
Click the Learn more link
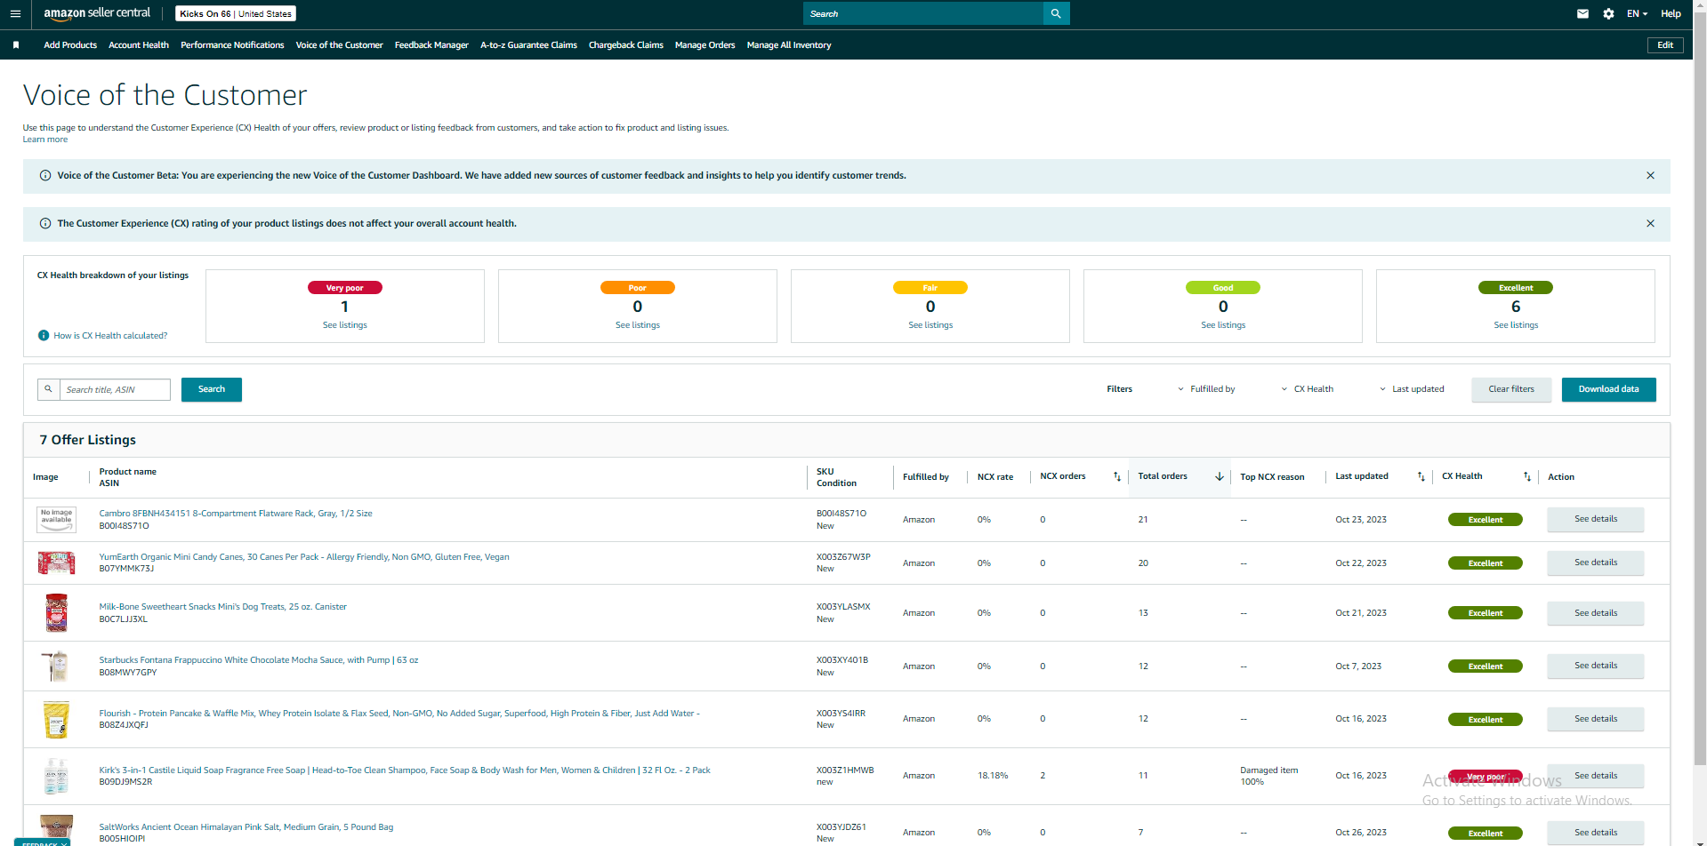tap(45, 140)
